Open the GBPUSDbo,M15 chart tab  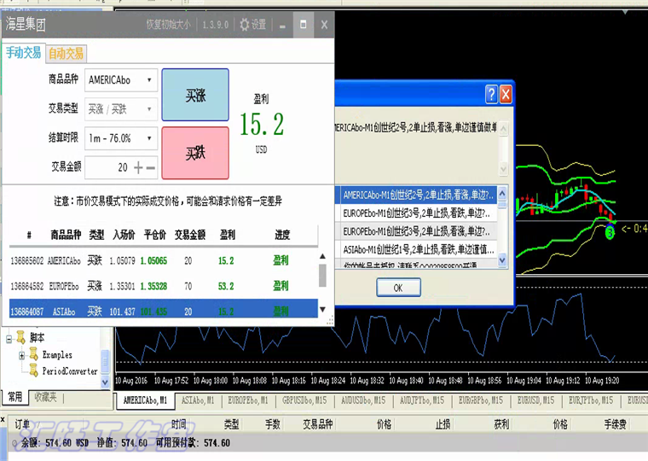coord(304,400)
